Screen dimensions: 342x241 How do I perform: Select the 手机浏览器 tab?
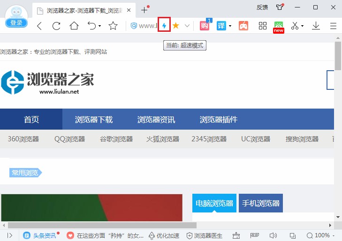pos(261,203)
